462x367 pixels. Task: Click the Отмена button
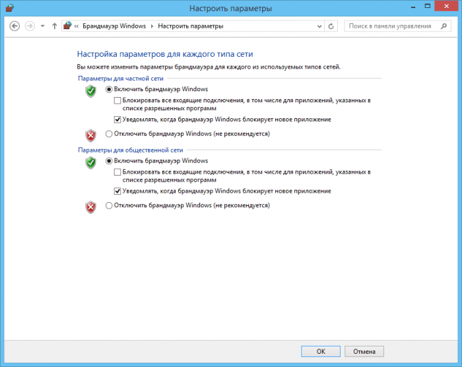[364, 351]
